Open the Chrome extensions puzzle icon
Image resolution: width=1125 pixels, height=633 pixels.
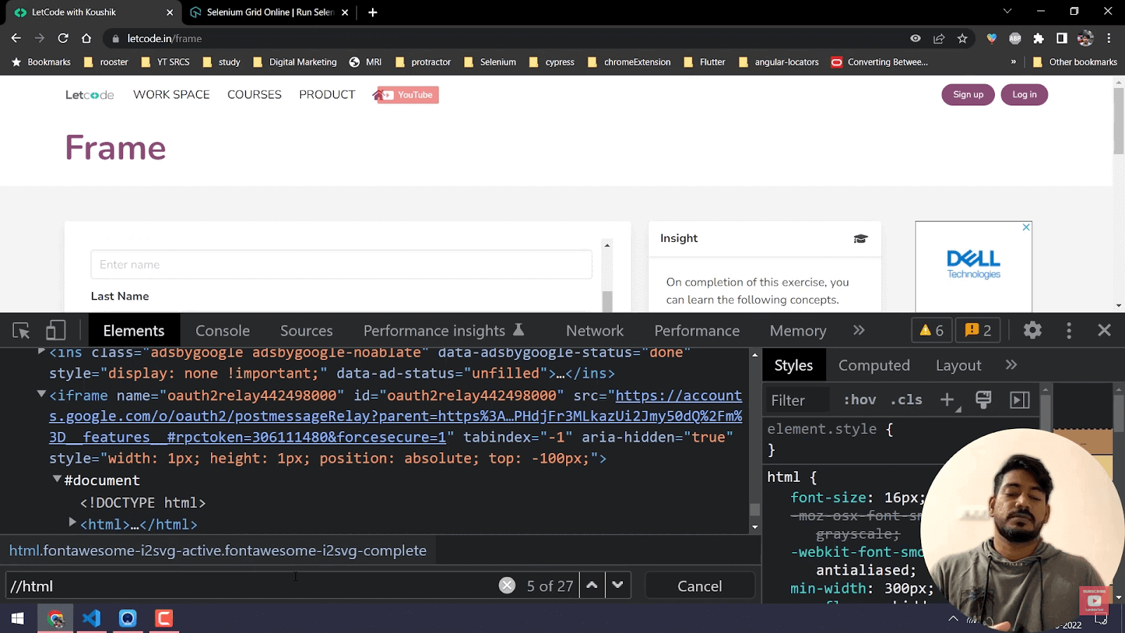point(1039,38)
